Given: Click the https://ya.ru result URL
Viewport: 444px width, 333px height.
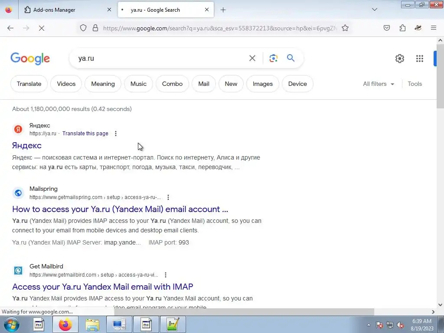Looking at the screenshot, I should tap(43, 134).
